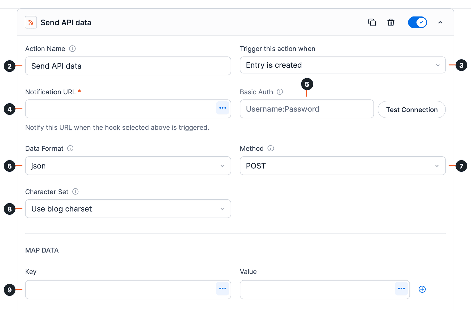471x310 pixels.
Task: Click the 'Notify this URL when the hook' hint
Action: coord(117,127)
